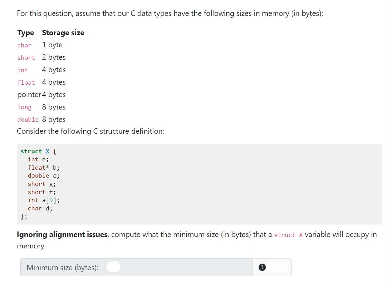Click the Storage size column header
This screenshot has height=284, width=392.
pyautogui.click(x=63, y=32)
